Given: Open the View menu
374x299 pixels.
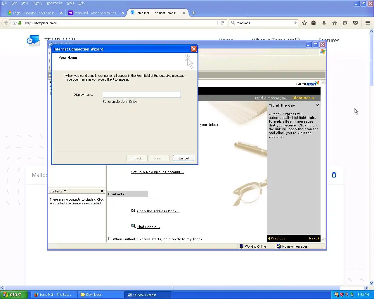Looking at the screenshot, I should [25, 3].
